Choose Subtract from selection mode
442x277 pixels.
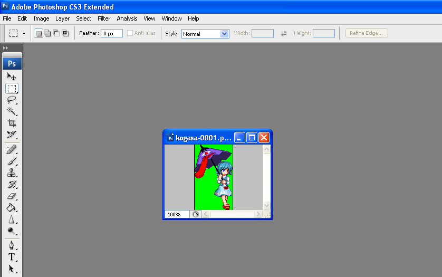[x=56, y=33]
